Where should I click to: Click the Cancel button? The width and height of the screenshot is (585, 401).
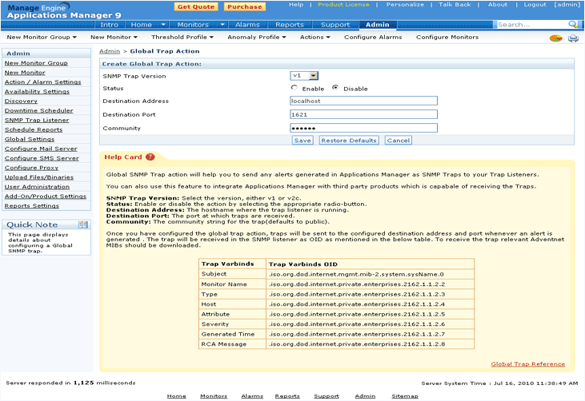coord(398,141)
